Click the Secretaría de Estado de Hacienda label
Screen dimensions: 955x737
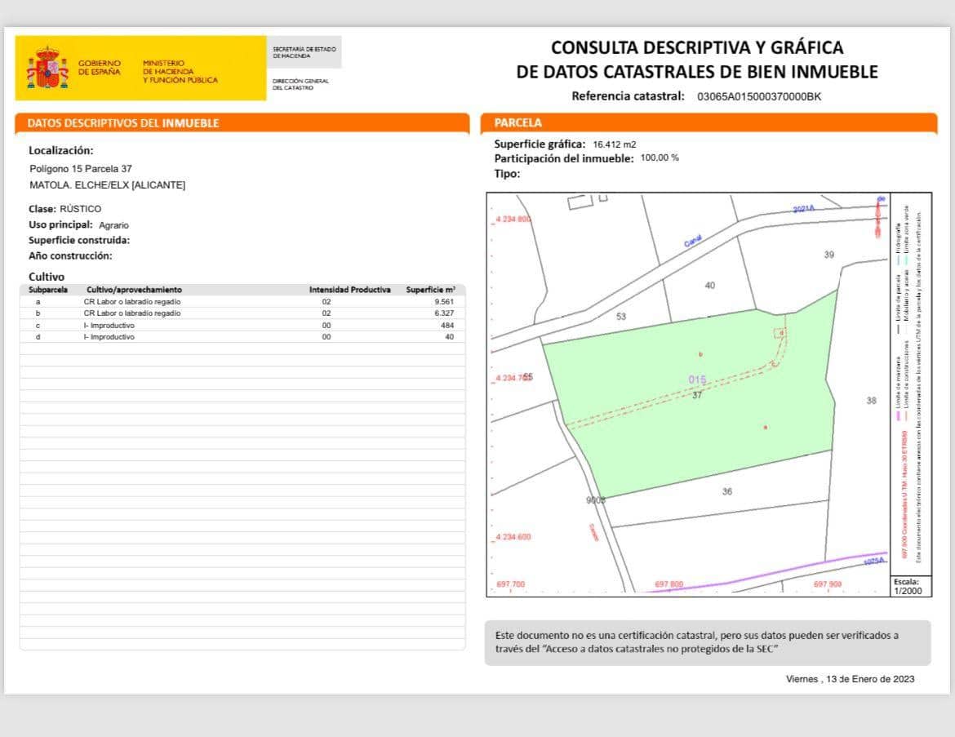[304, 51]
